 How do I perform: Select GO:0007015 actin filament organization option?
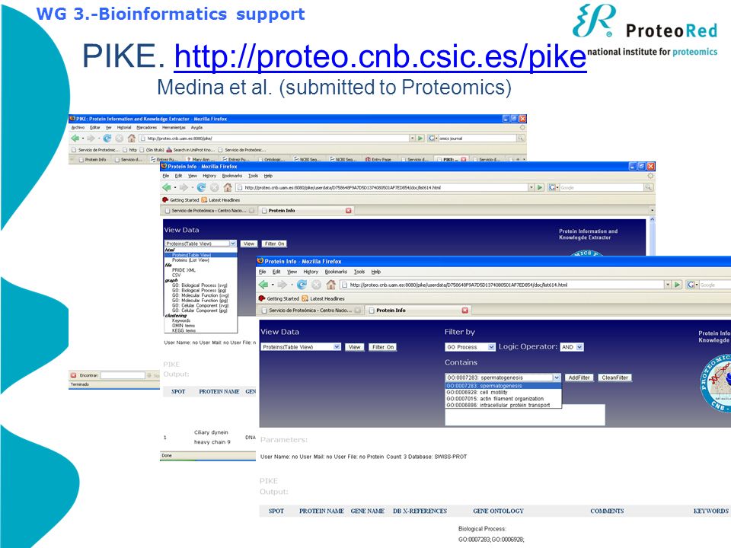pyautogui.click(x=503, y=399)
